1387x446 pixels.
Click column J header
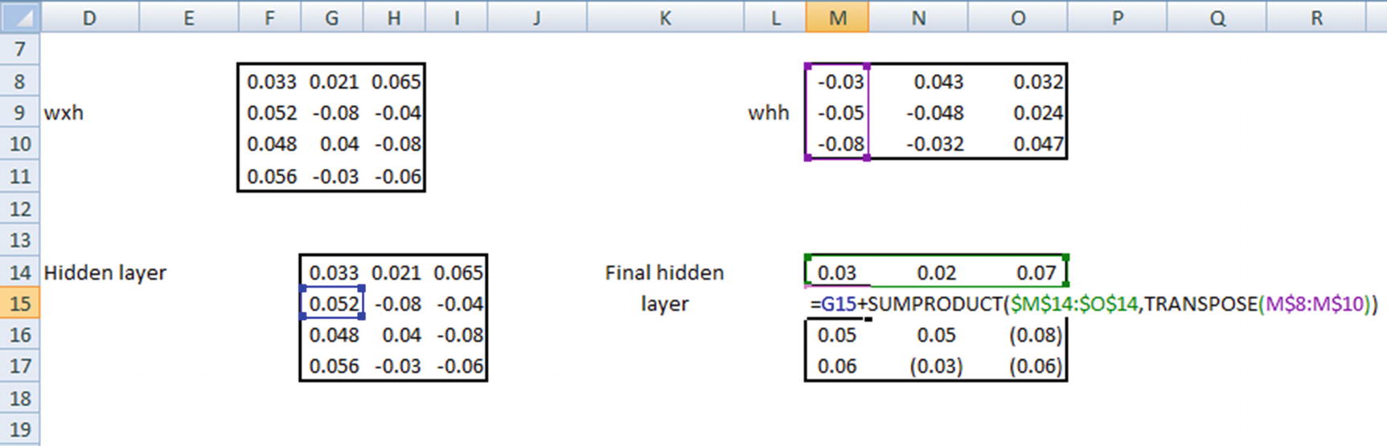coord(536,17)
